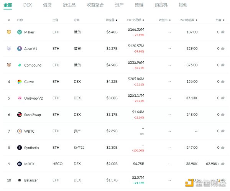Click the Aave V1 logo icon
The height and width of the screenshot is (191, 230).
[x=20, y=49]
